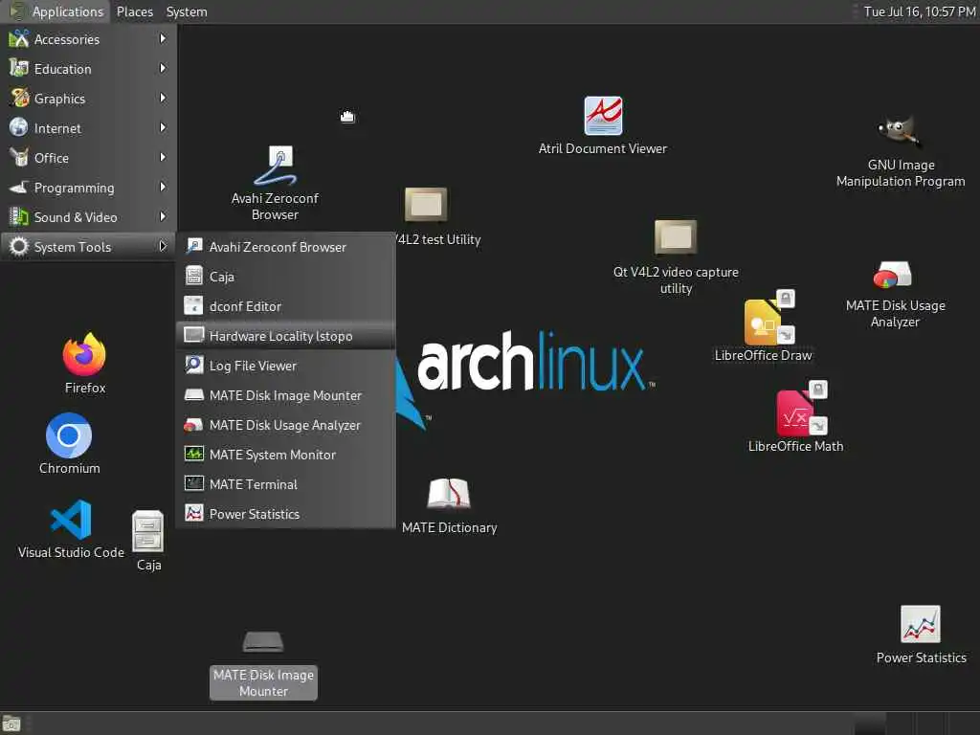Viewport: 980px width, 735px height.
Task: Click MATE System Monitor graph icon in submenu
Action: [193, 454]
